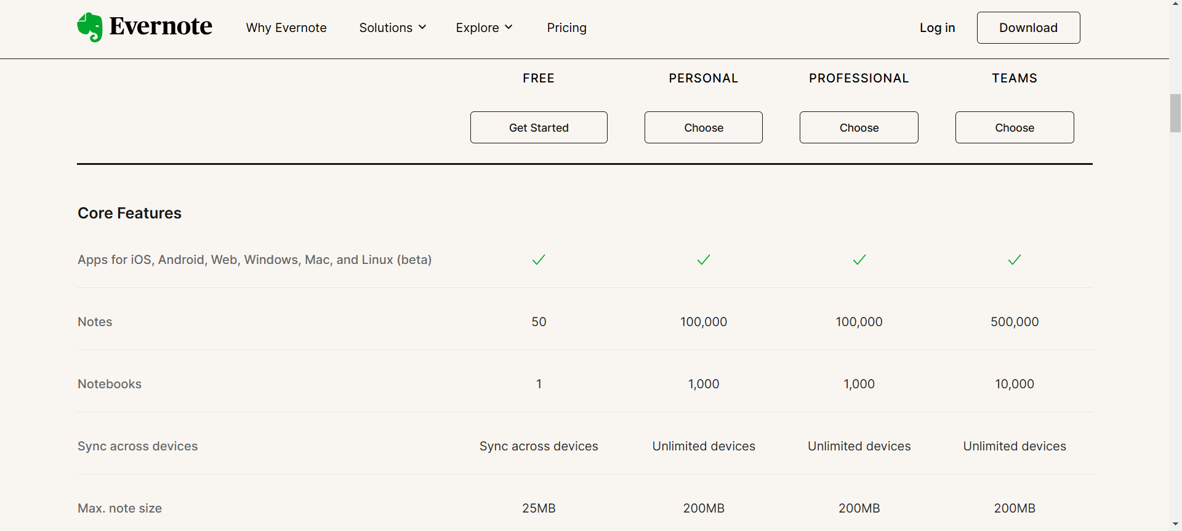Go to the Pricing page
Screen dimensions: 1182x531
[566, 28]
